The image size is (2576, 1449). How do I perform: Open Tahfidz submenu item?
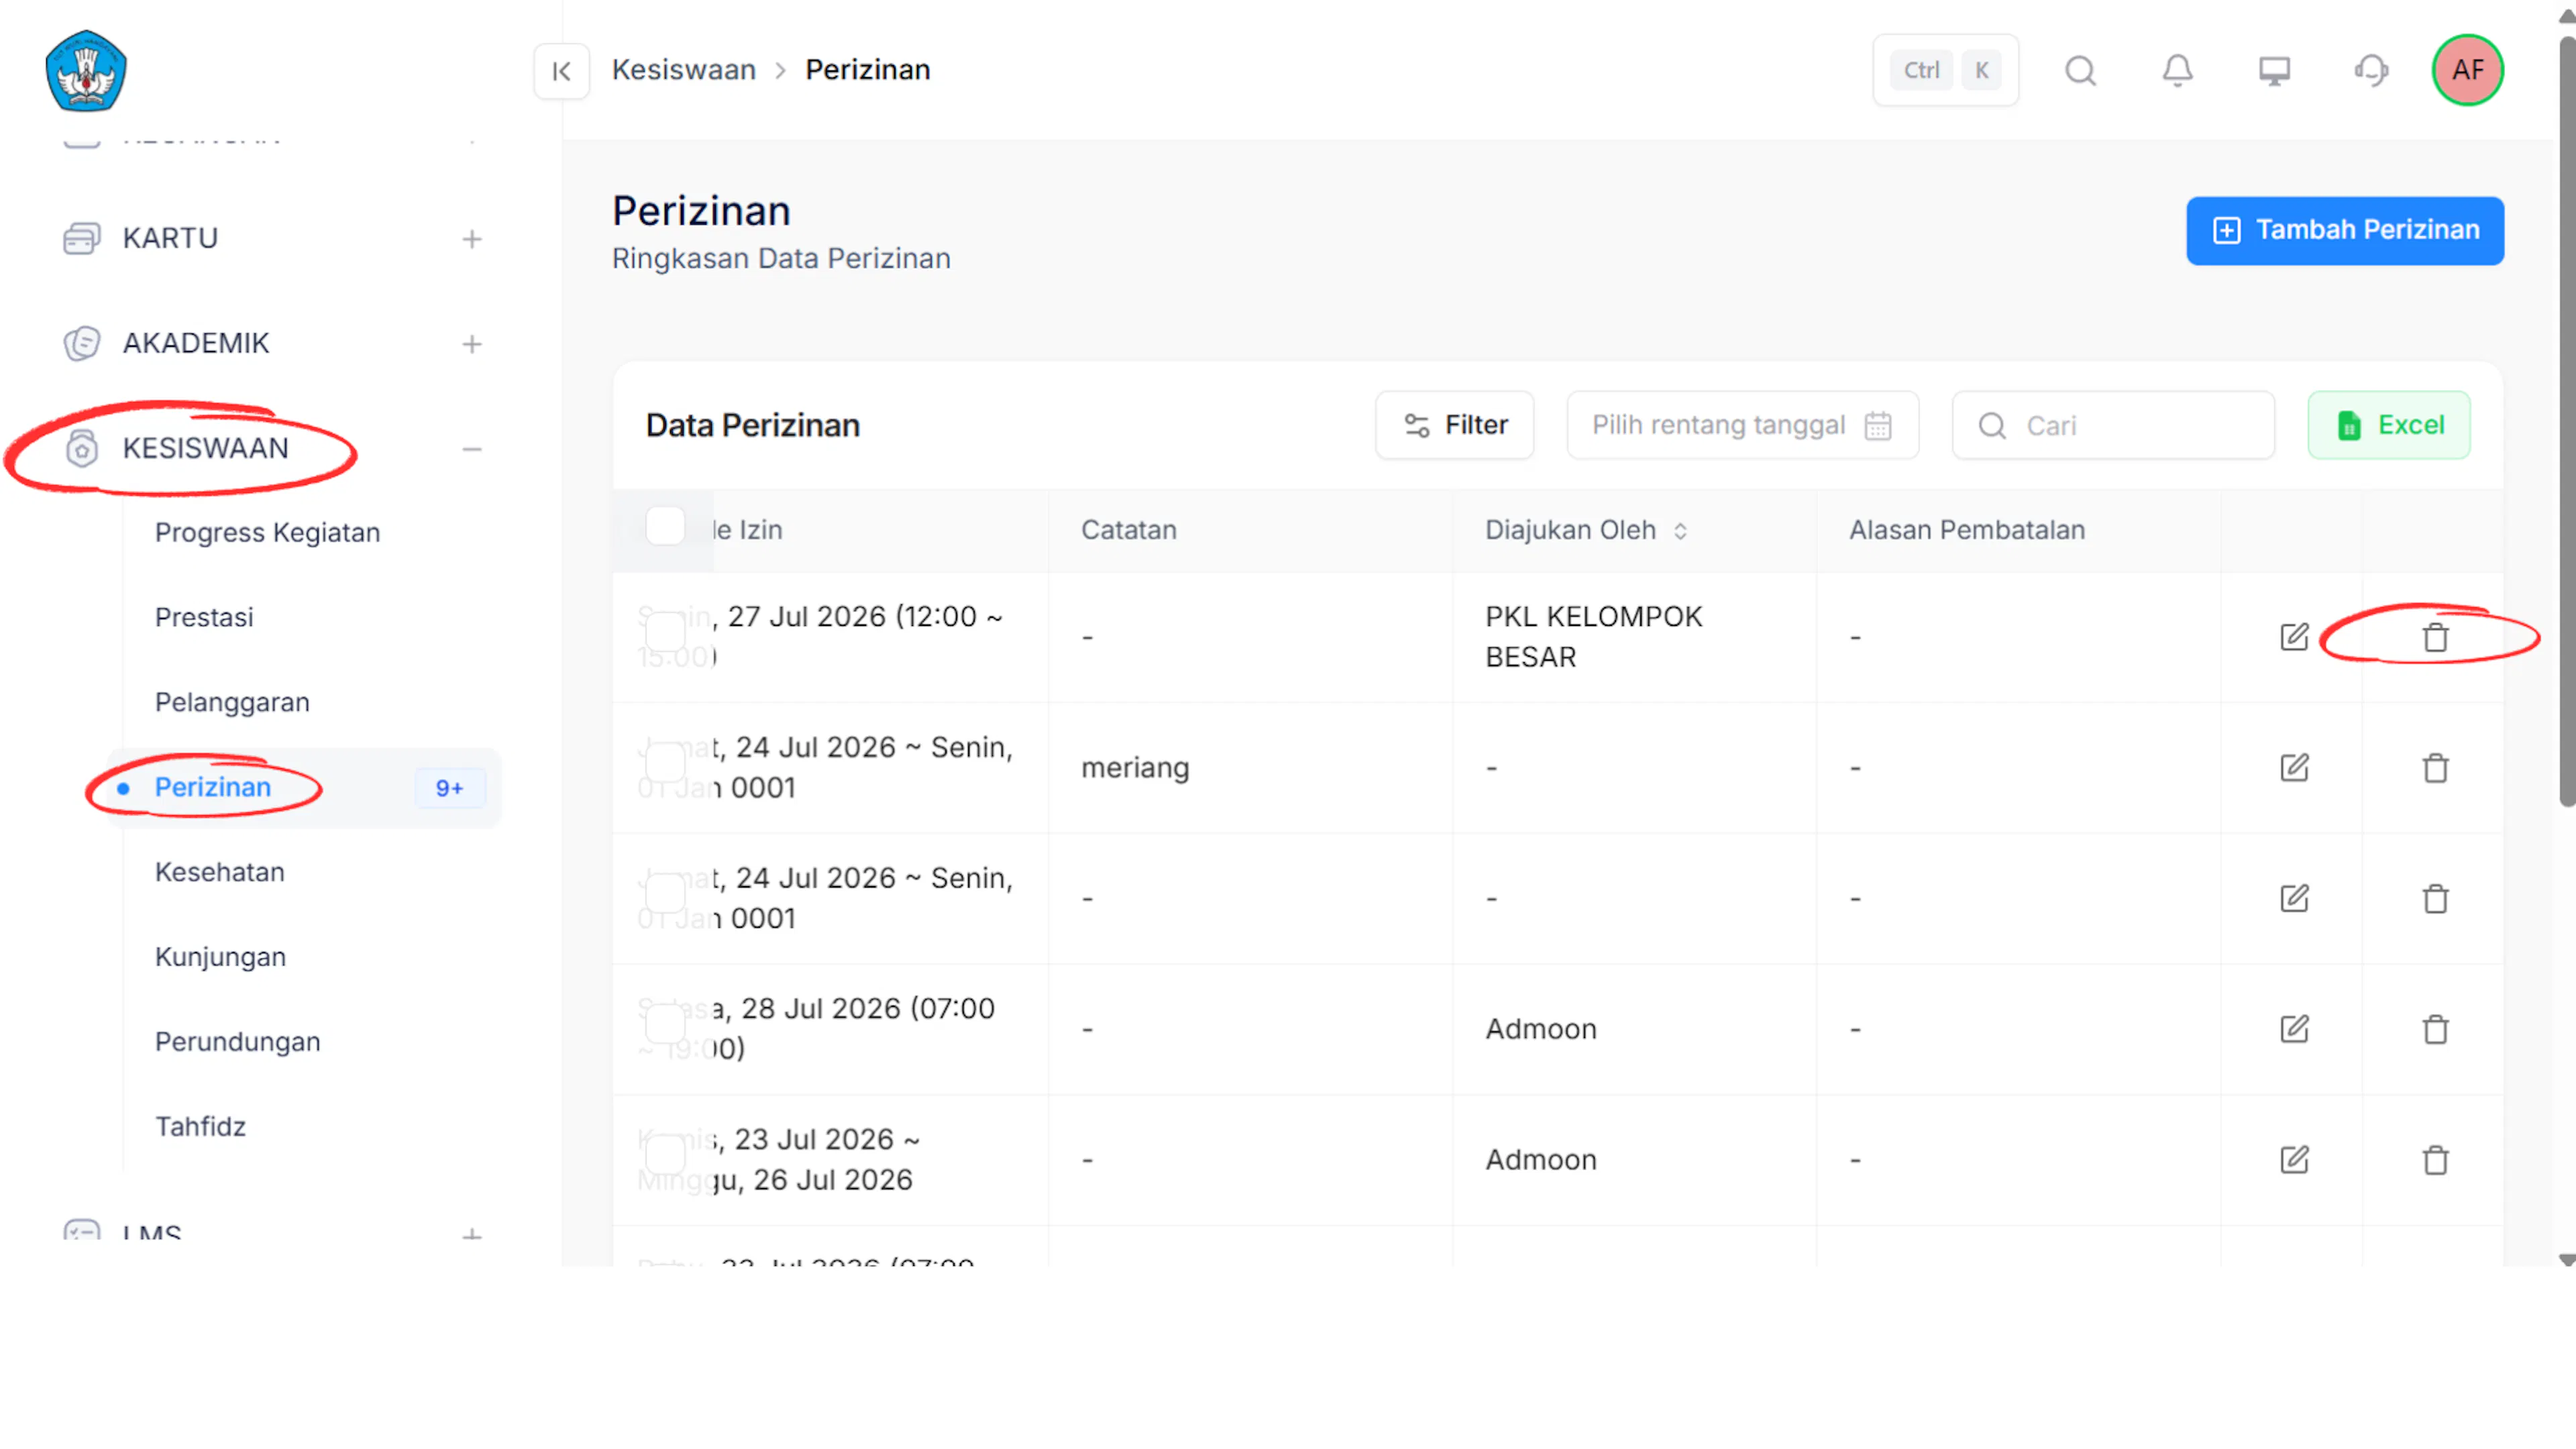point(200,1127)
